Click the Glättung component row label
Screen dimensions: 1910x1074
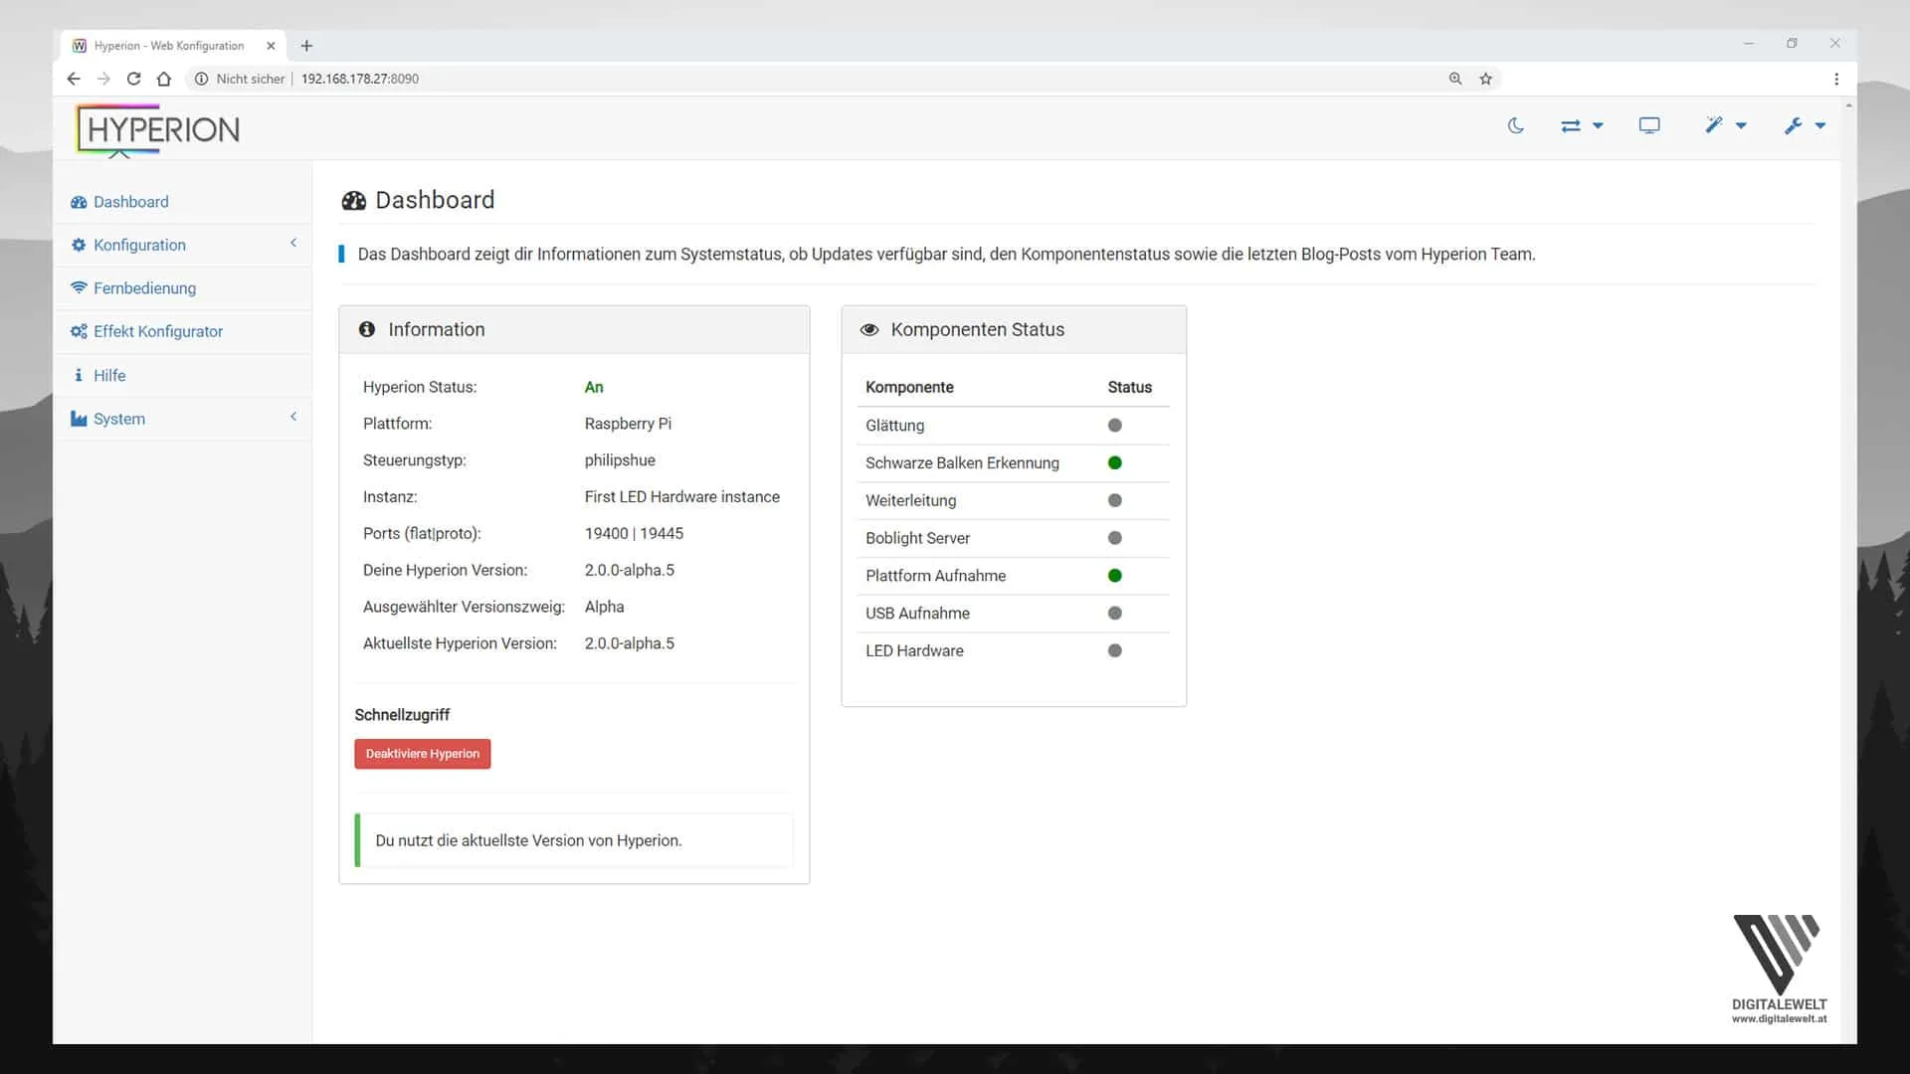click(x=894, y=426)
